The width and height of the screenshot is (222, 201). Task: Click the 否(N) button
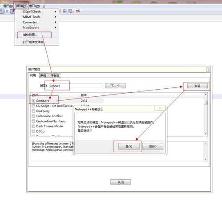pos(153,146)
